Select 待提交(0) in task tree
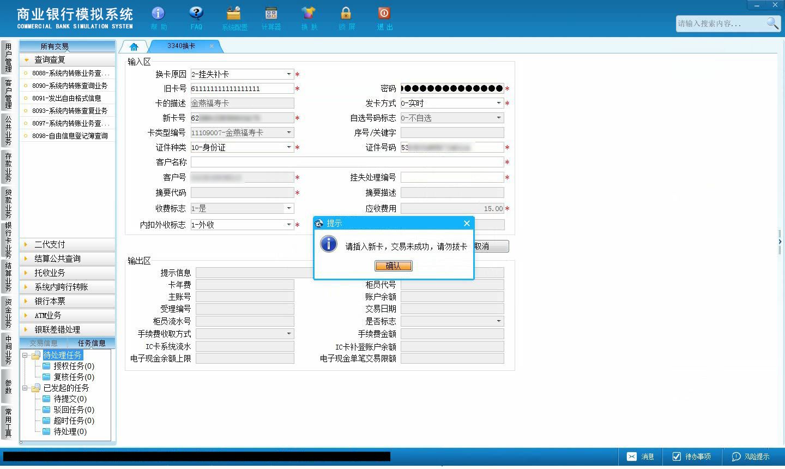This screenshot has height=469, width=785. (x=70, y=399)
